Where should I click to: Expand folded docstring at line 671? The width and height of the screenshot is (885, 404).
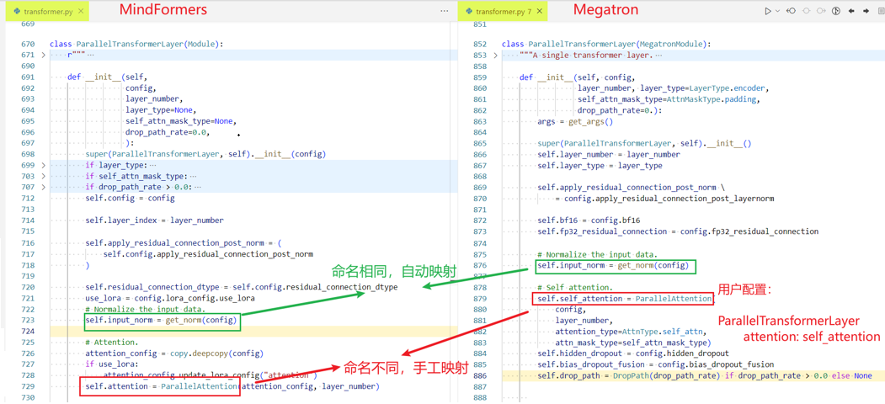44,56
